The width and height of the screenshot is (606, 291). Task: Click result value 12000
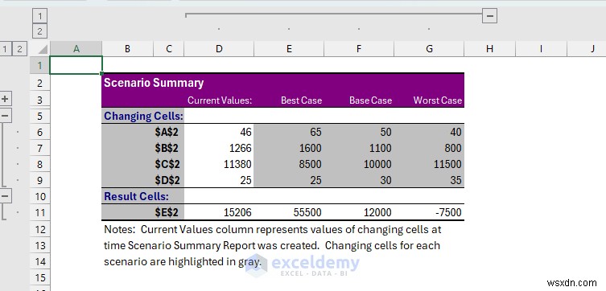pyautogui.click(x=359, y=213)
